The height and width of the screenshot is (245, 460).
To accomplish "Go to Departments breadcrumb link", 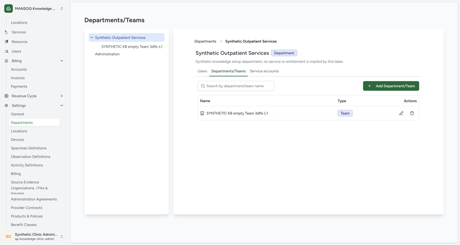I will pos(205,41).
